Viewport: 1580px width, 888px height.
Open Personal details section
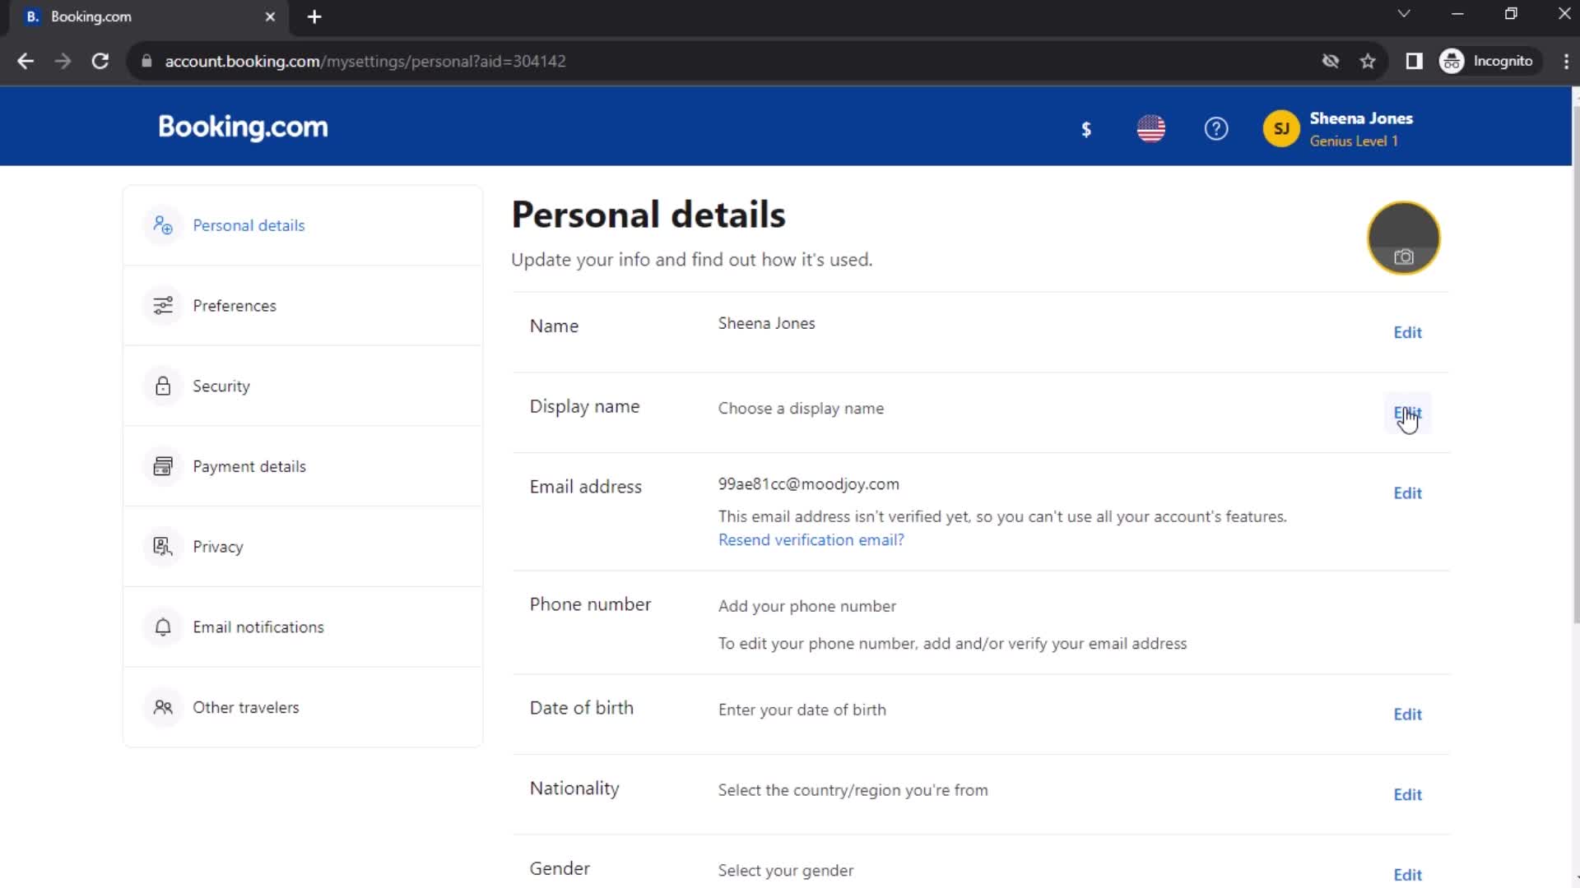coord(303,225)
